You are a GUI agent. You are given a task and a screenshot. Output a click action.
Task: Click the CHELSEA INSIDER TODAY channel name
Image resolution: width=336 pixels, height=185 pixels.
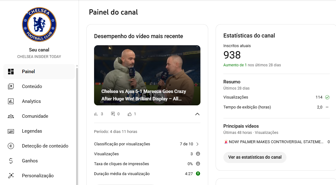point(39,57)
